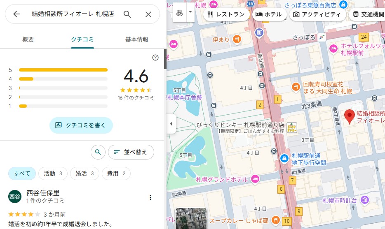The image size is (385, 229).
Task: Clear search with the X icon
Action: (x=148, y=14)
